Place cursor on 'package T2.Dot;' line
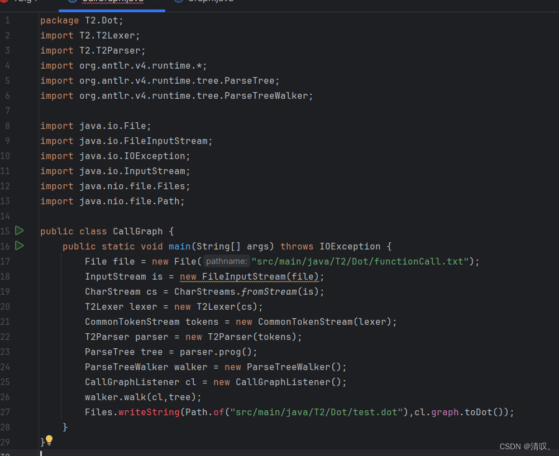Viewport: 559px width, 456px height. pyautogui.click(x=82, y=21)
